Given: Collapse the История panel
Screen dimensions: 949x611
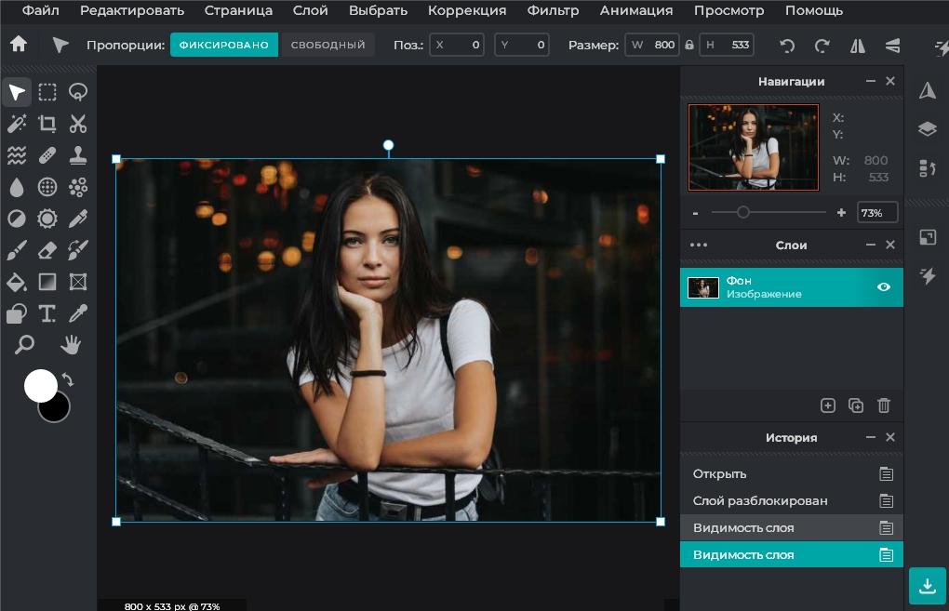Looking at the screenshot, I should 871,438.
